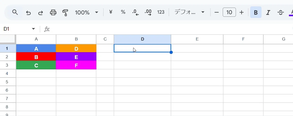Apply percent number format

123,12
